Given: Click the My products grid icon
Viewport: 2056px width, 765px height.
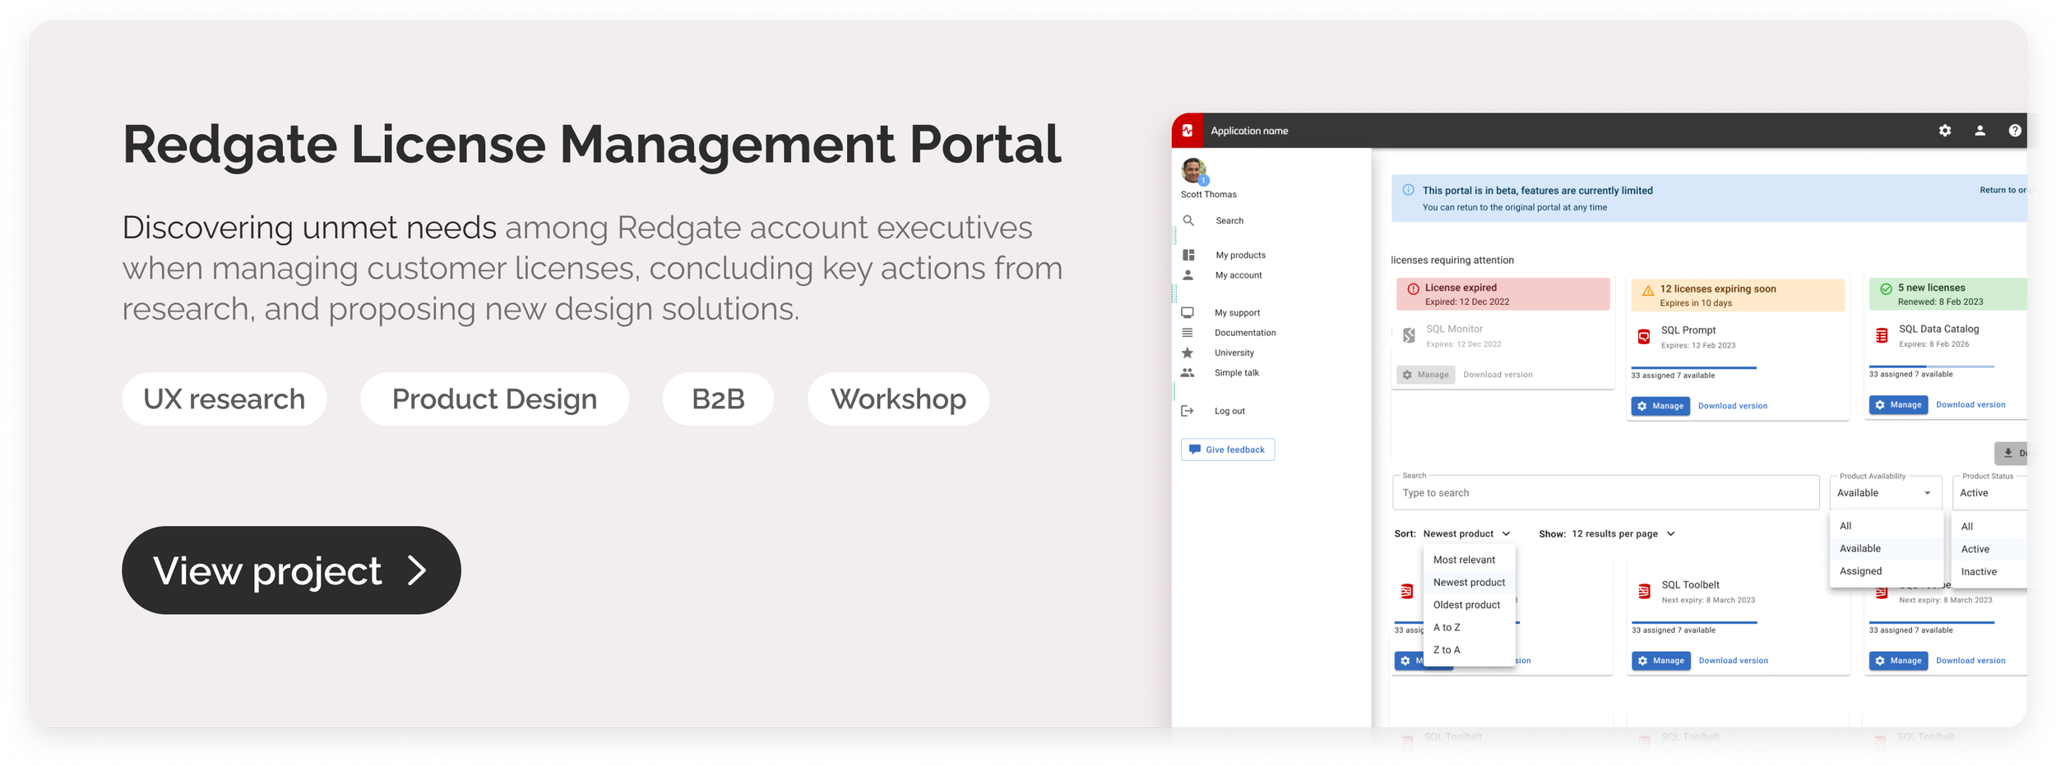Looking at the screenshot, I should point(1188,256).
